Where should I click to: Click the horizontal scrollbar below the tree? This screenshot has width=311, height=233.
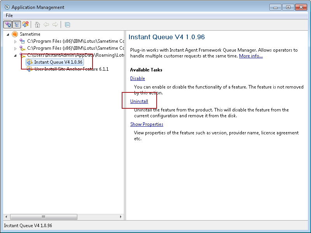click(44, 217)
